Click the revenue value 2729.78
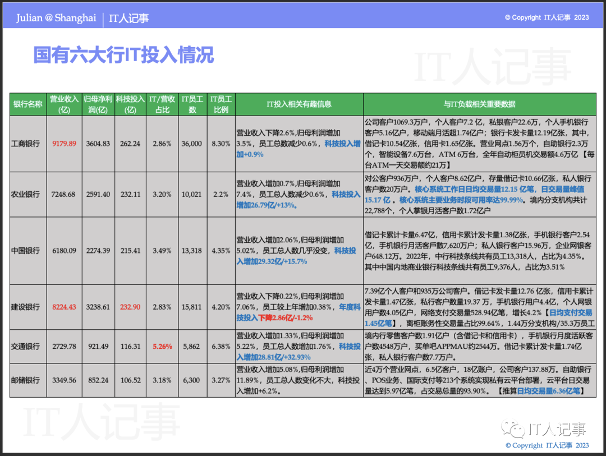The height and width of the screenshot is (456, 606). coord(64,347)
